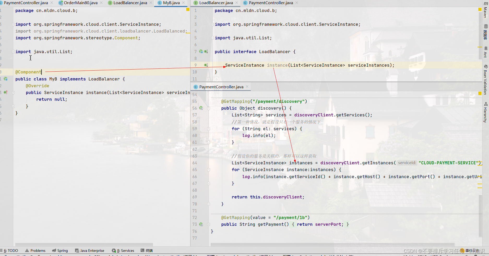Open the 6: TODO tool window
The width and height of the screenshot is (489, 256).
pos(9,251)
